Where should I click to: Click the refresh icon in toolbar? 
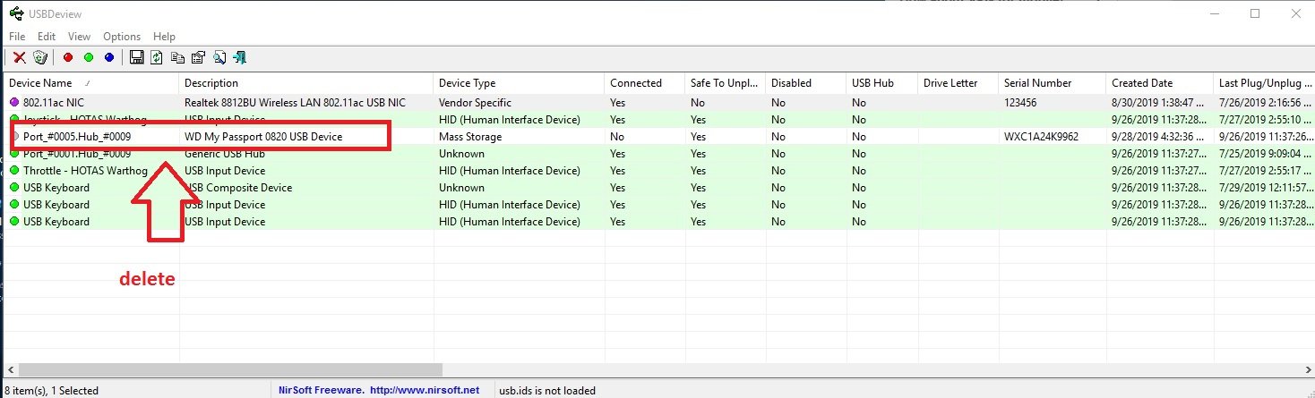coord(157,57)
